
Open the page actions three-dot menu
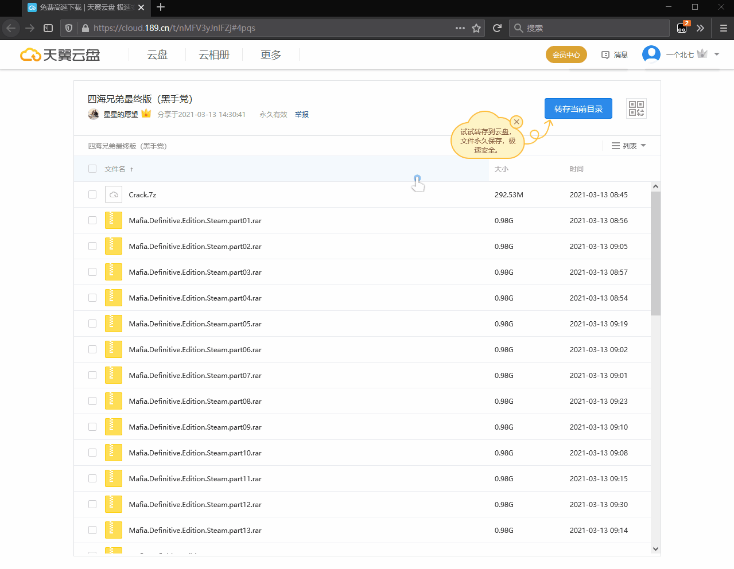[460, 28]
